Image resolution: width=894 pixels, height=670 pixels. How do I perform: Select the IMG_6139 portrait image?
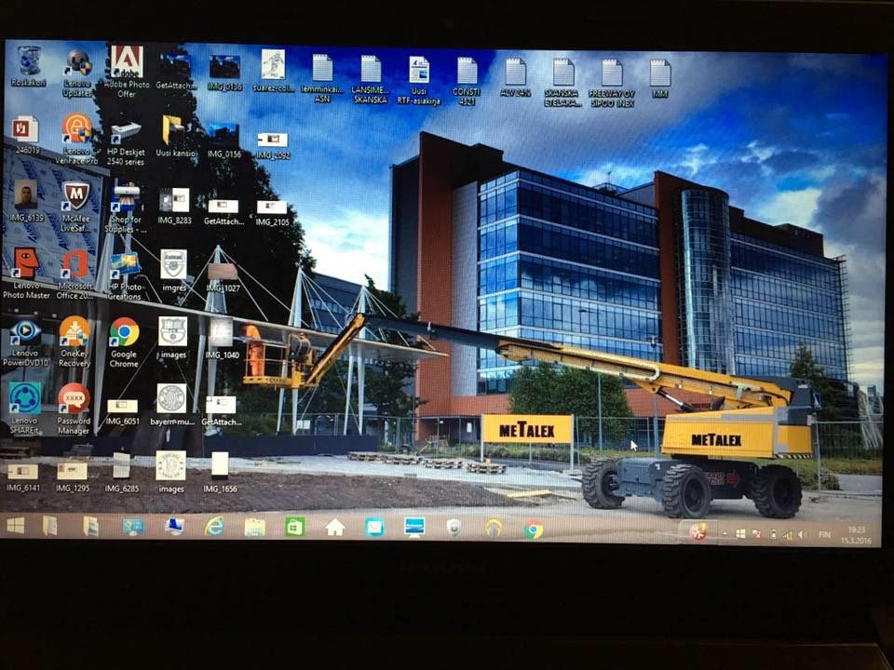pos(26,201)
